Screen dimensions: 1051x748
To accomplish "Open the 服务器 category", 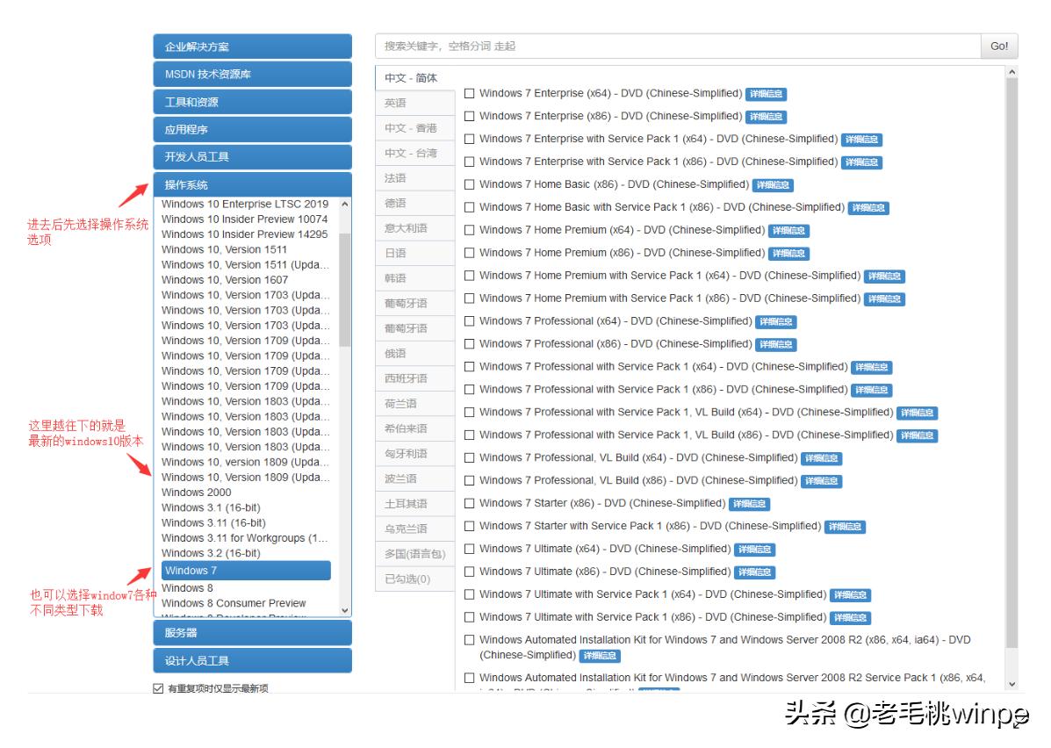I will click(252, 632).
